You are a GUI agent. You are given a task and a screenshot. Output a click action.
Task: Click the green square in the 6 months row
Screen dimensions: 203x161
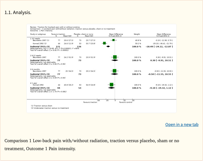click(114, 71)
